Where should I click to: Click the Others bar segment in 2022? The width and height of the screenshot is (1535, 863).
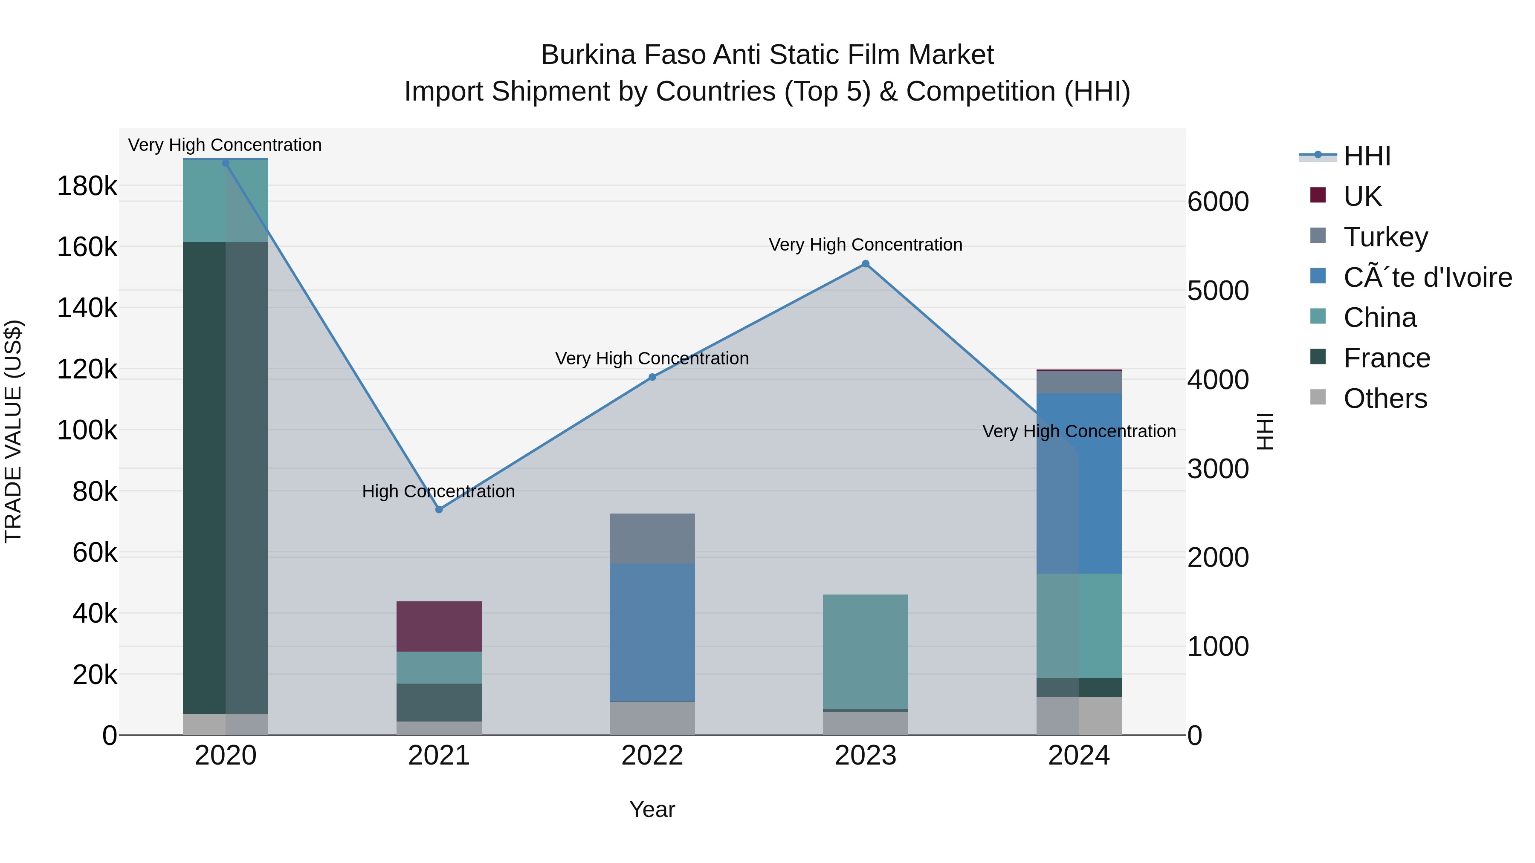(652, 718)
